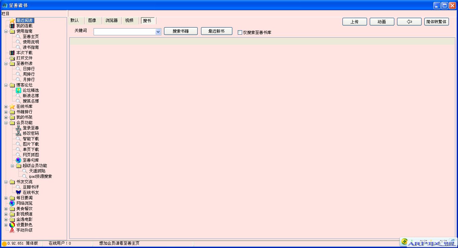This screenshot has height=248, width=458.
Task: Switch to the 浏览器 tab
Action: (x=111, y=20)
